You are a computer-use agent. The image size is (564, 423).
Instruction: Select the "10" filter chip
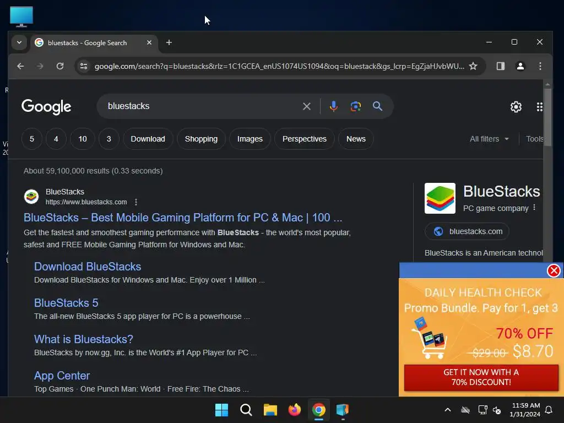(83, 139)
